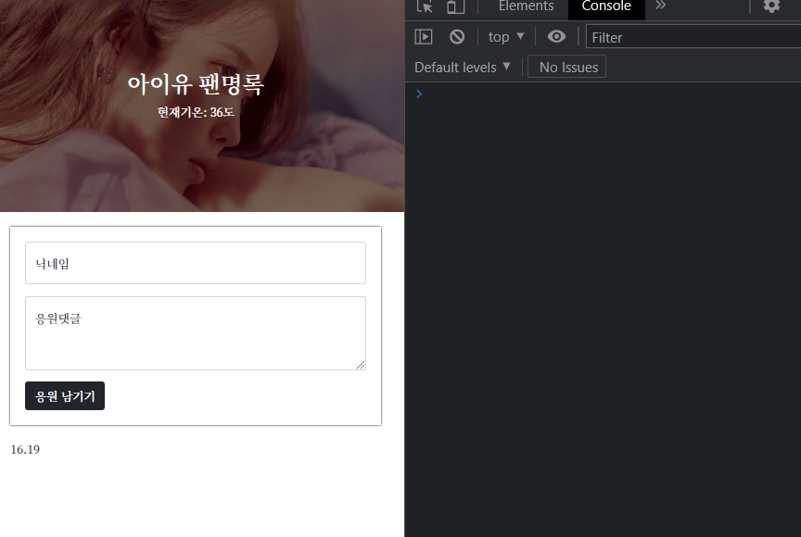
Task: Create live expression with eye icon
Action: coord(556,37)
